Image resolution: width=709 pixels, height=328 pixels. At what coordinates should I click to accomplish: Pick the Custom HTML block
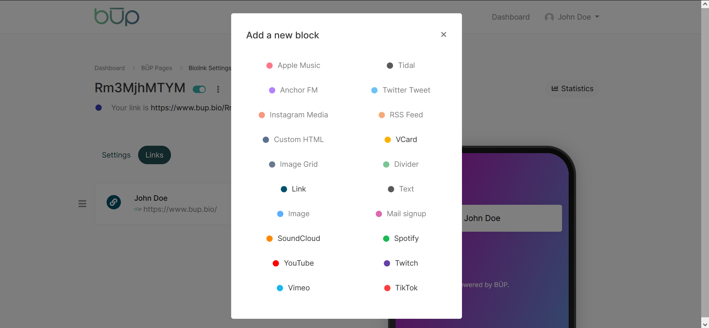[x=293, y=139]
